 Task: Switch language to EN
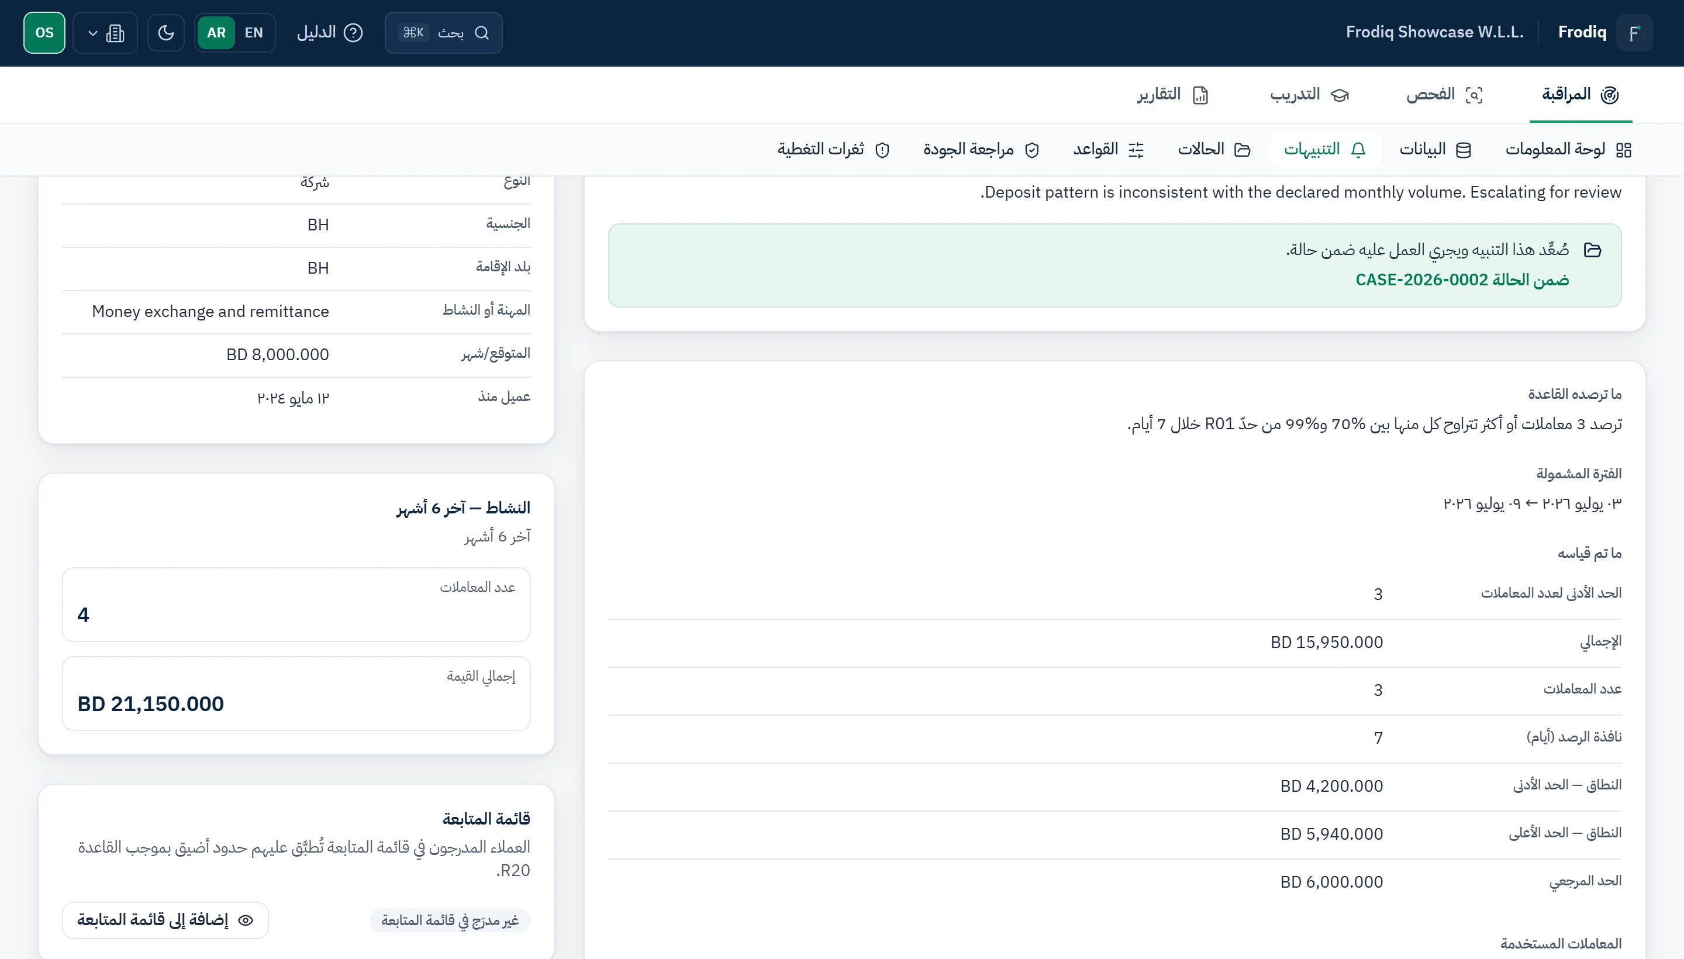click(x=254, y=32)
